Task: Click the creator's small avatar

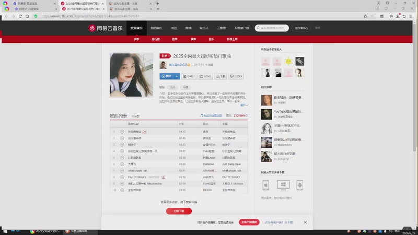Action: 163,65
